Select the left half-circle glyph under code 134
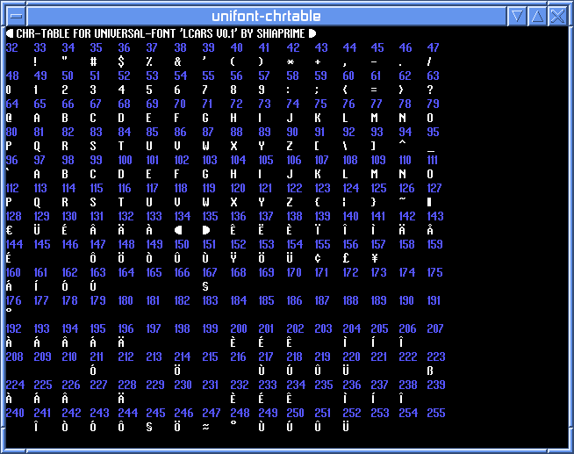Screen dimensions: 574x454 (x=178, y=230)
